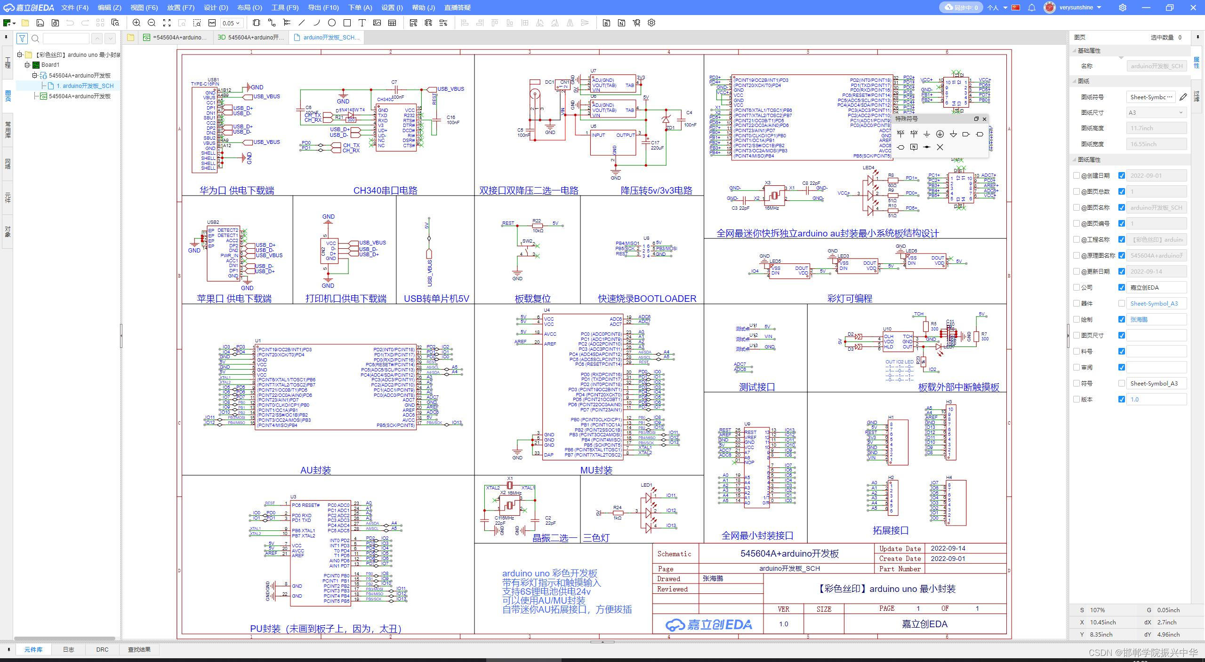Open the 图纸尺寸 A3 dropdown
Viewport: 1205px width, 662px height.
click(1156, 112)
